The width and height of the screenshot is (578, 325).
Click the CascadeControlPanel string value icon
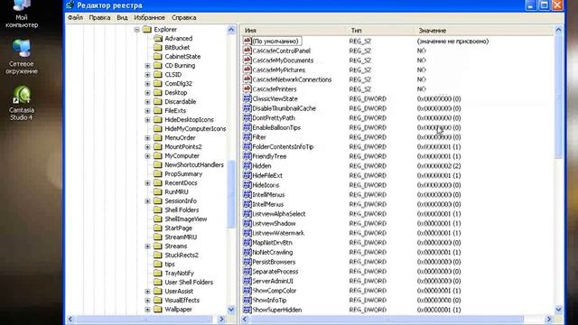point(247,51)
